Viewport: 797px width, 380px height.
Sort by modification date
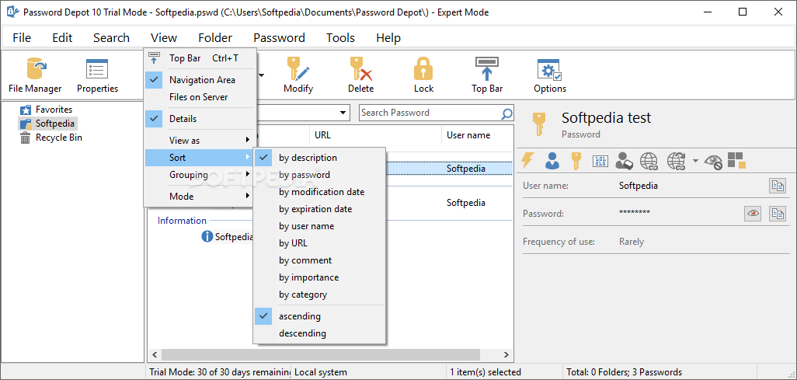click(x=319, y=192)
